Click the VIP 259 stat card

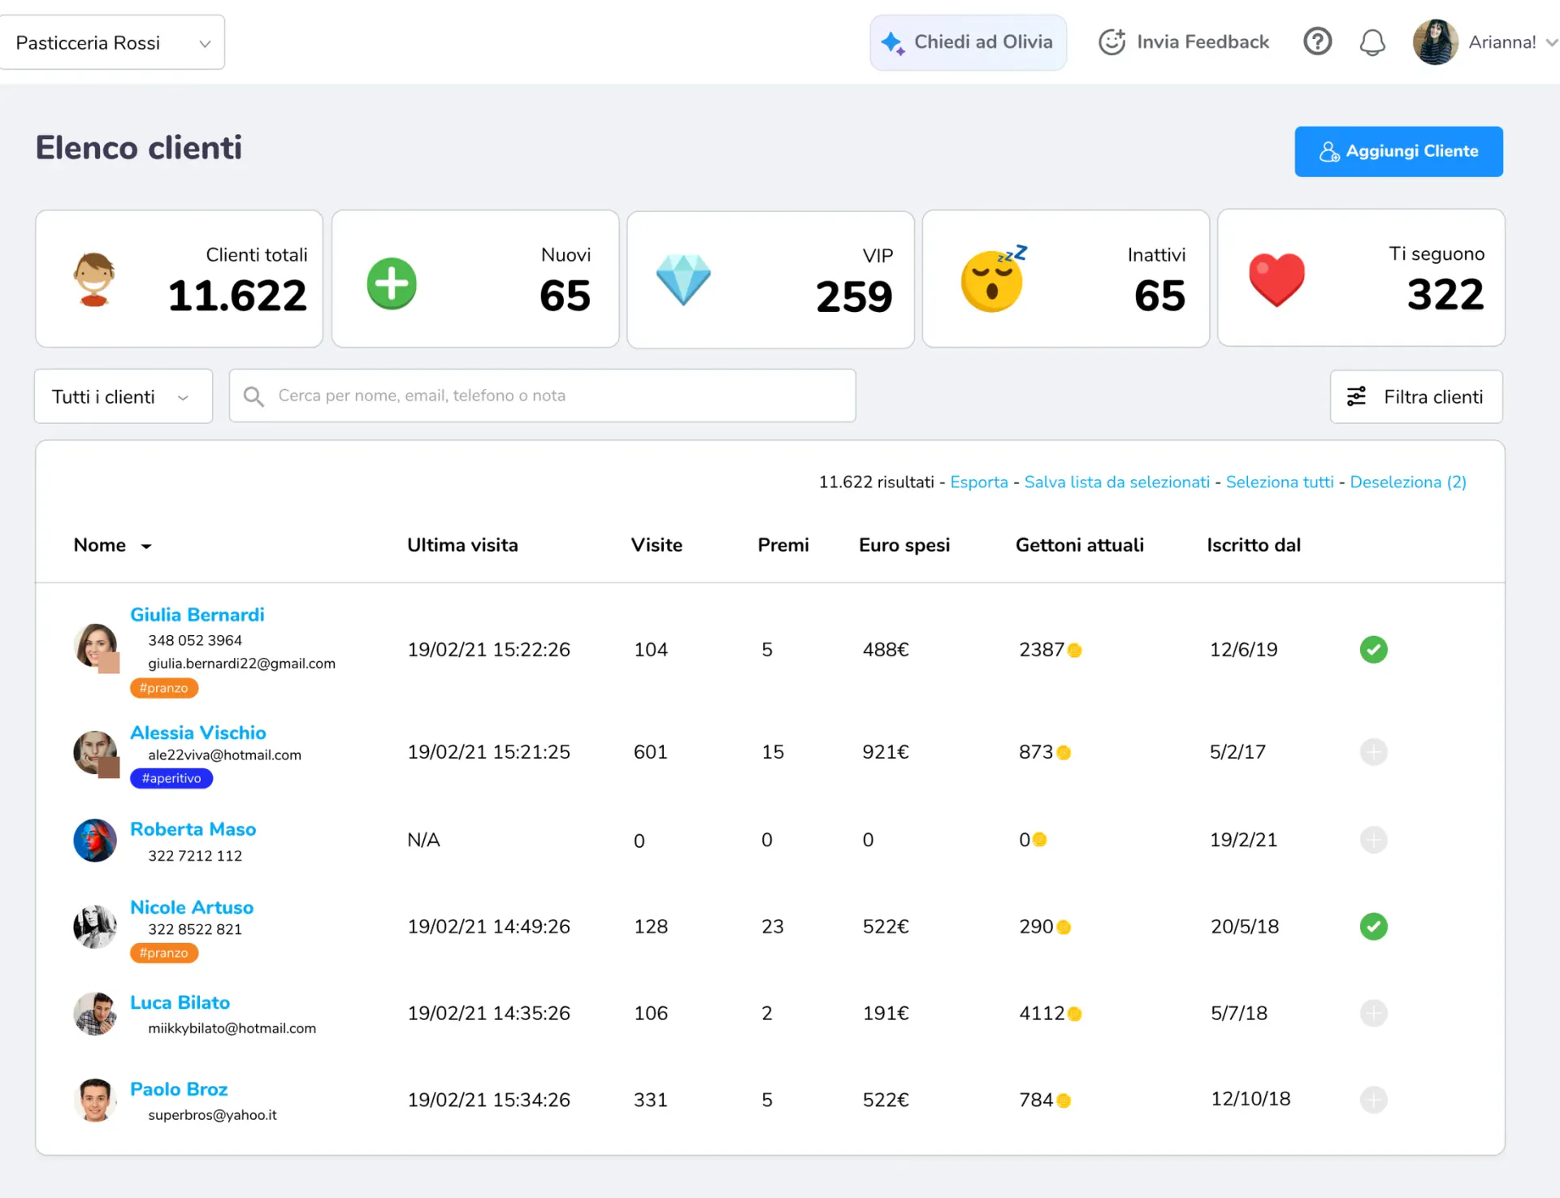(x=770, y=279)
